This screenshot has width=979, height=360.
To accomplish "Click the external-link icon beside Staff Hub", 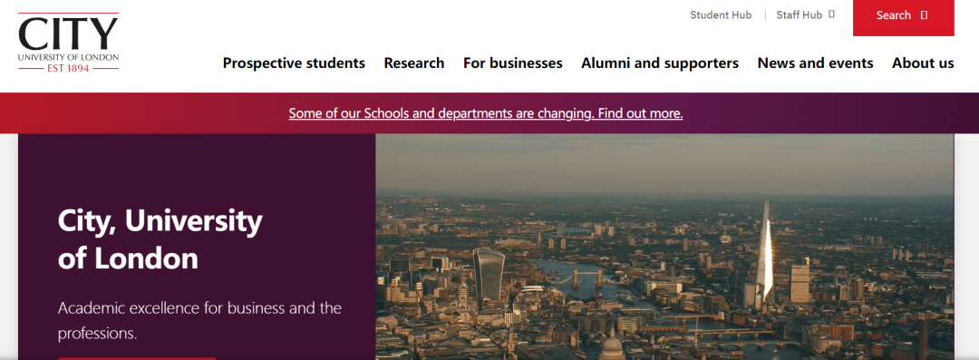I will pyautogui.click(x=831, y=15).
